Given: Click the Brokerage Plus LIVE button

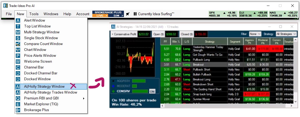Looking at the screenshot, I should pos(100,15).
